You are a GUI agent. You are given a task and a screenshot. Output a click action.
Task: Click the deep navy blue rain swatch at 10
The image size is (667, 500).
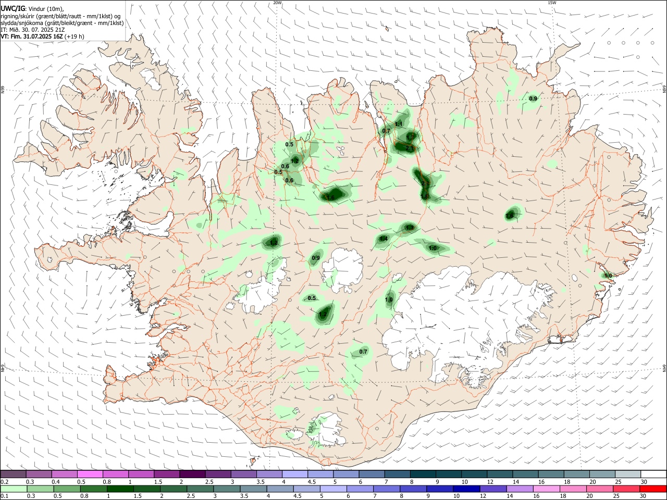pyautogui.click(x=467, y=489)
